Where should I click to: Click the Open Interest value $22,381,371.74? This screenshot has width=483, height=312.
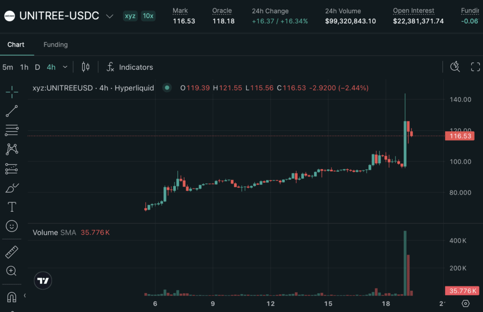click(x=418, y=21)
